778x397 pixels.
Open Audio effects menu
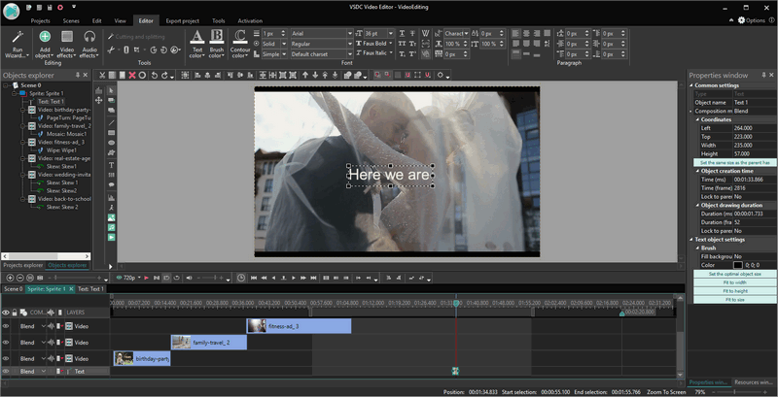(89, 44)
